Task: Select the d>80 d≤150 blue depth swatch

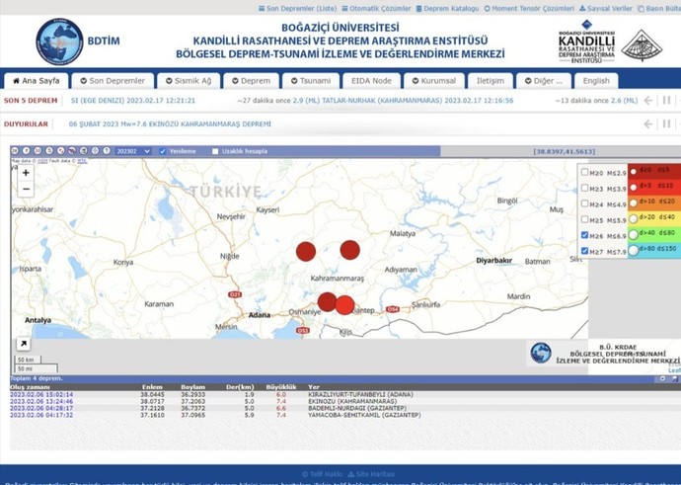Action: 654,250
